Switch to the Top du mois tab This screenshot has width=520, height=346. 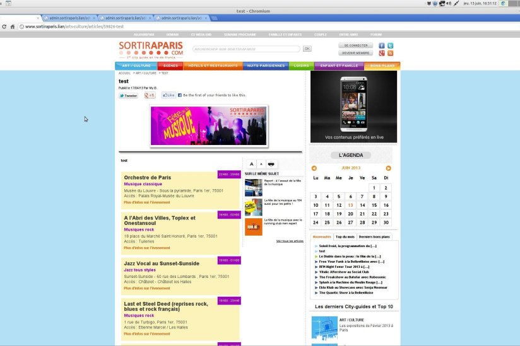(x=345, y=236)
